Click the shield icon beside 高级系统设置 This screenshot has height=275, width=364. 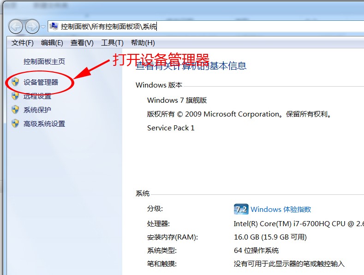point(15,123)
